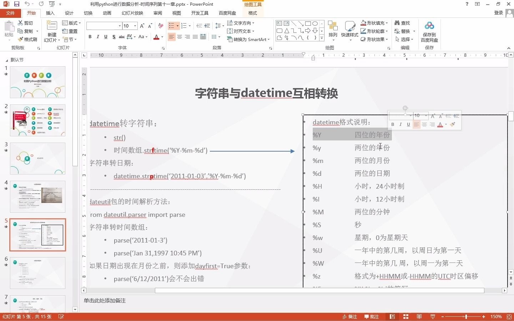Open PowerPoint help question mark
The image size is (514, 321).
(467, 4)
